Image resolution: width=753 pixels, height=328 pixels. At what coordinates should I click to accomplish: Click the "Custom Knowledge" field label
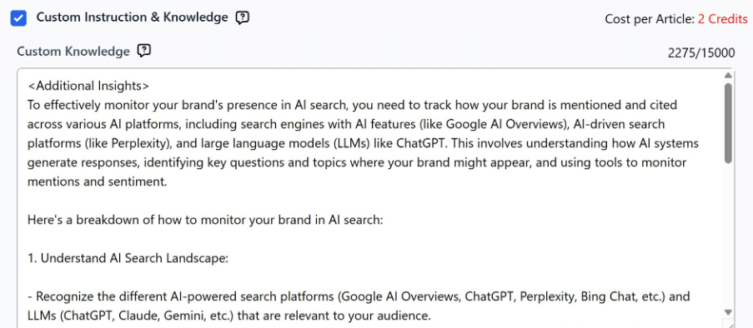click(x=73, y=52)
